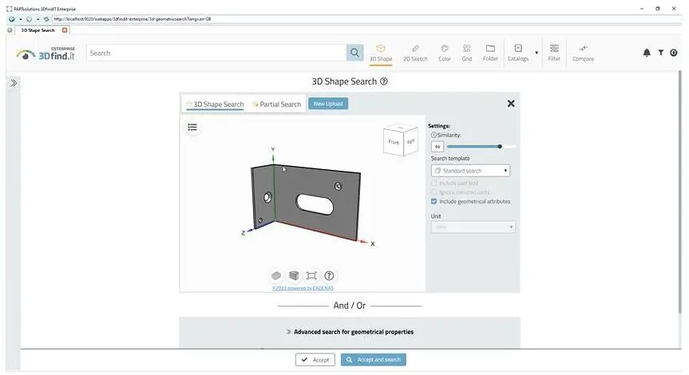Open help for 3D Shape Search title
The height and width of the screenshot is (375, 689).
(384, 81)
